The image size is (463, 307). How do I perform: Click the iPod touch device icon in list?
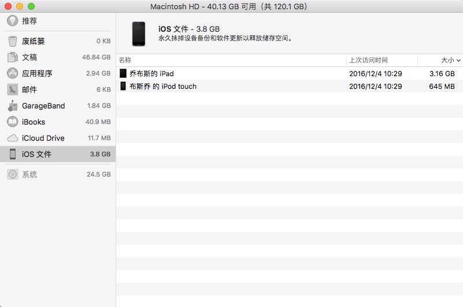(x=123, y=86)
